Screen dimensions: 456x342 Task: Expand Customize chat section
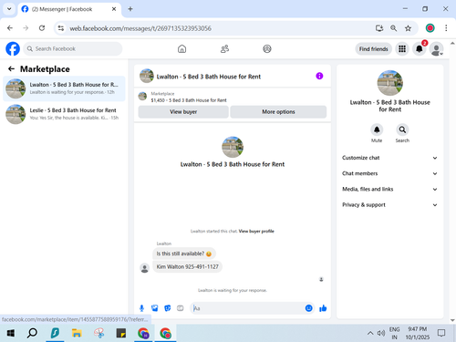click(x=389, y=158)
